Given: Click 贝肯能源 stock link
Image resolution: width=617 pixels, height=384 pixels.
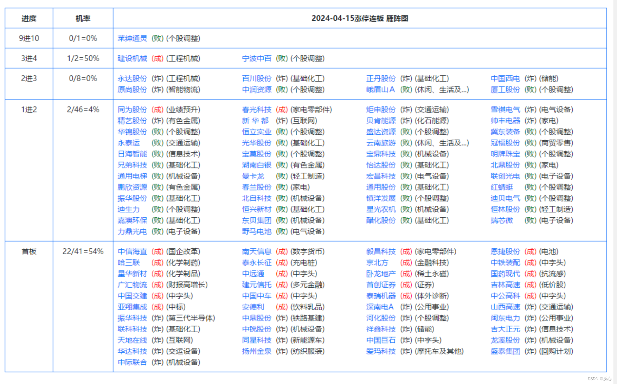Looking at the screenshot, I should (x=381, y=121).
